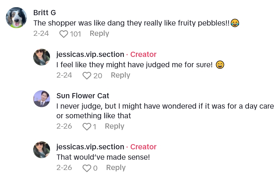The image size is (279, 180).
Task: Click the 2-26 date on Sun Flower Cat's comment
Action: tap(64, 126)
